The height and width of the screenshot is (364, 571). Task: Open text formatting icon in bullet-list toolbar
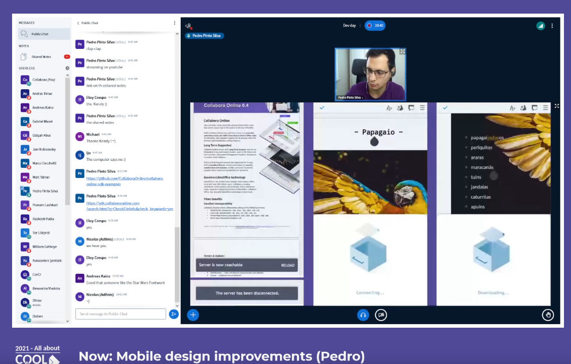513,108
